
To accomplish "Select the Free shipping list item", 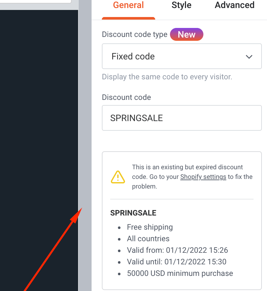I will [x=150, y=227].
